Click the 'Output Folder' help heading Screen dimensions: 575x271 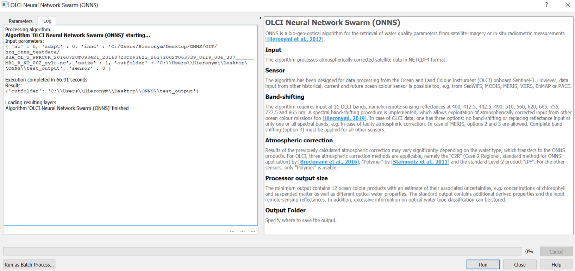pos(285,210)
